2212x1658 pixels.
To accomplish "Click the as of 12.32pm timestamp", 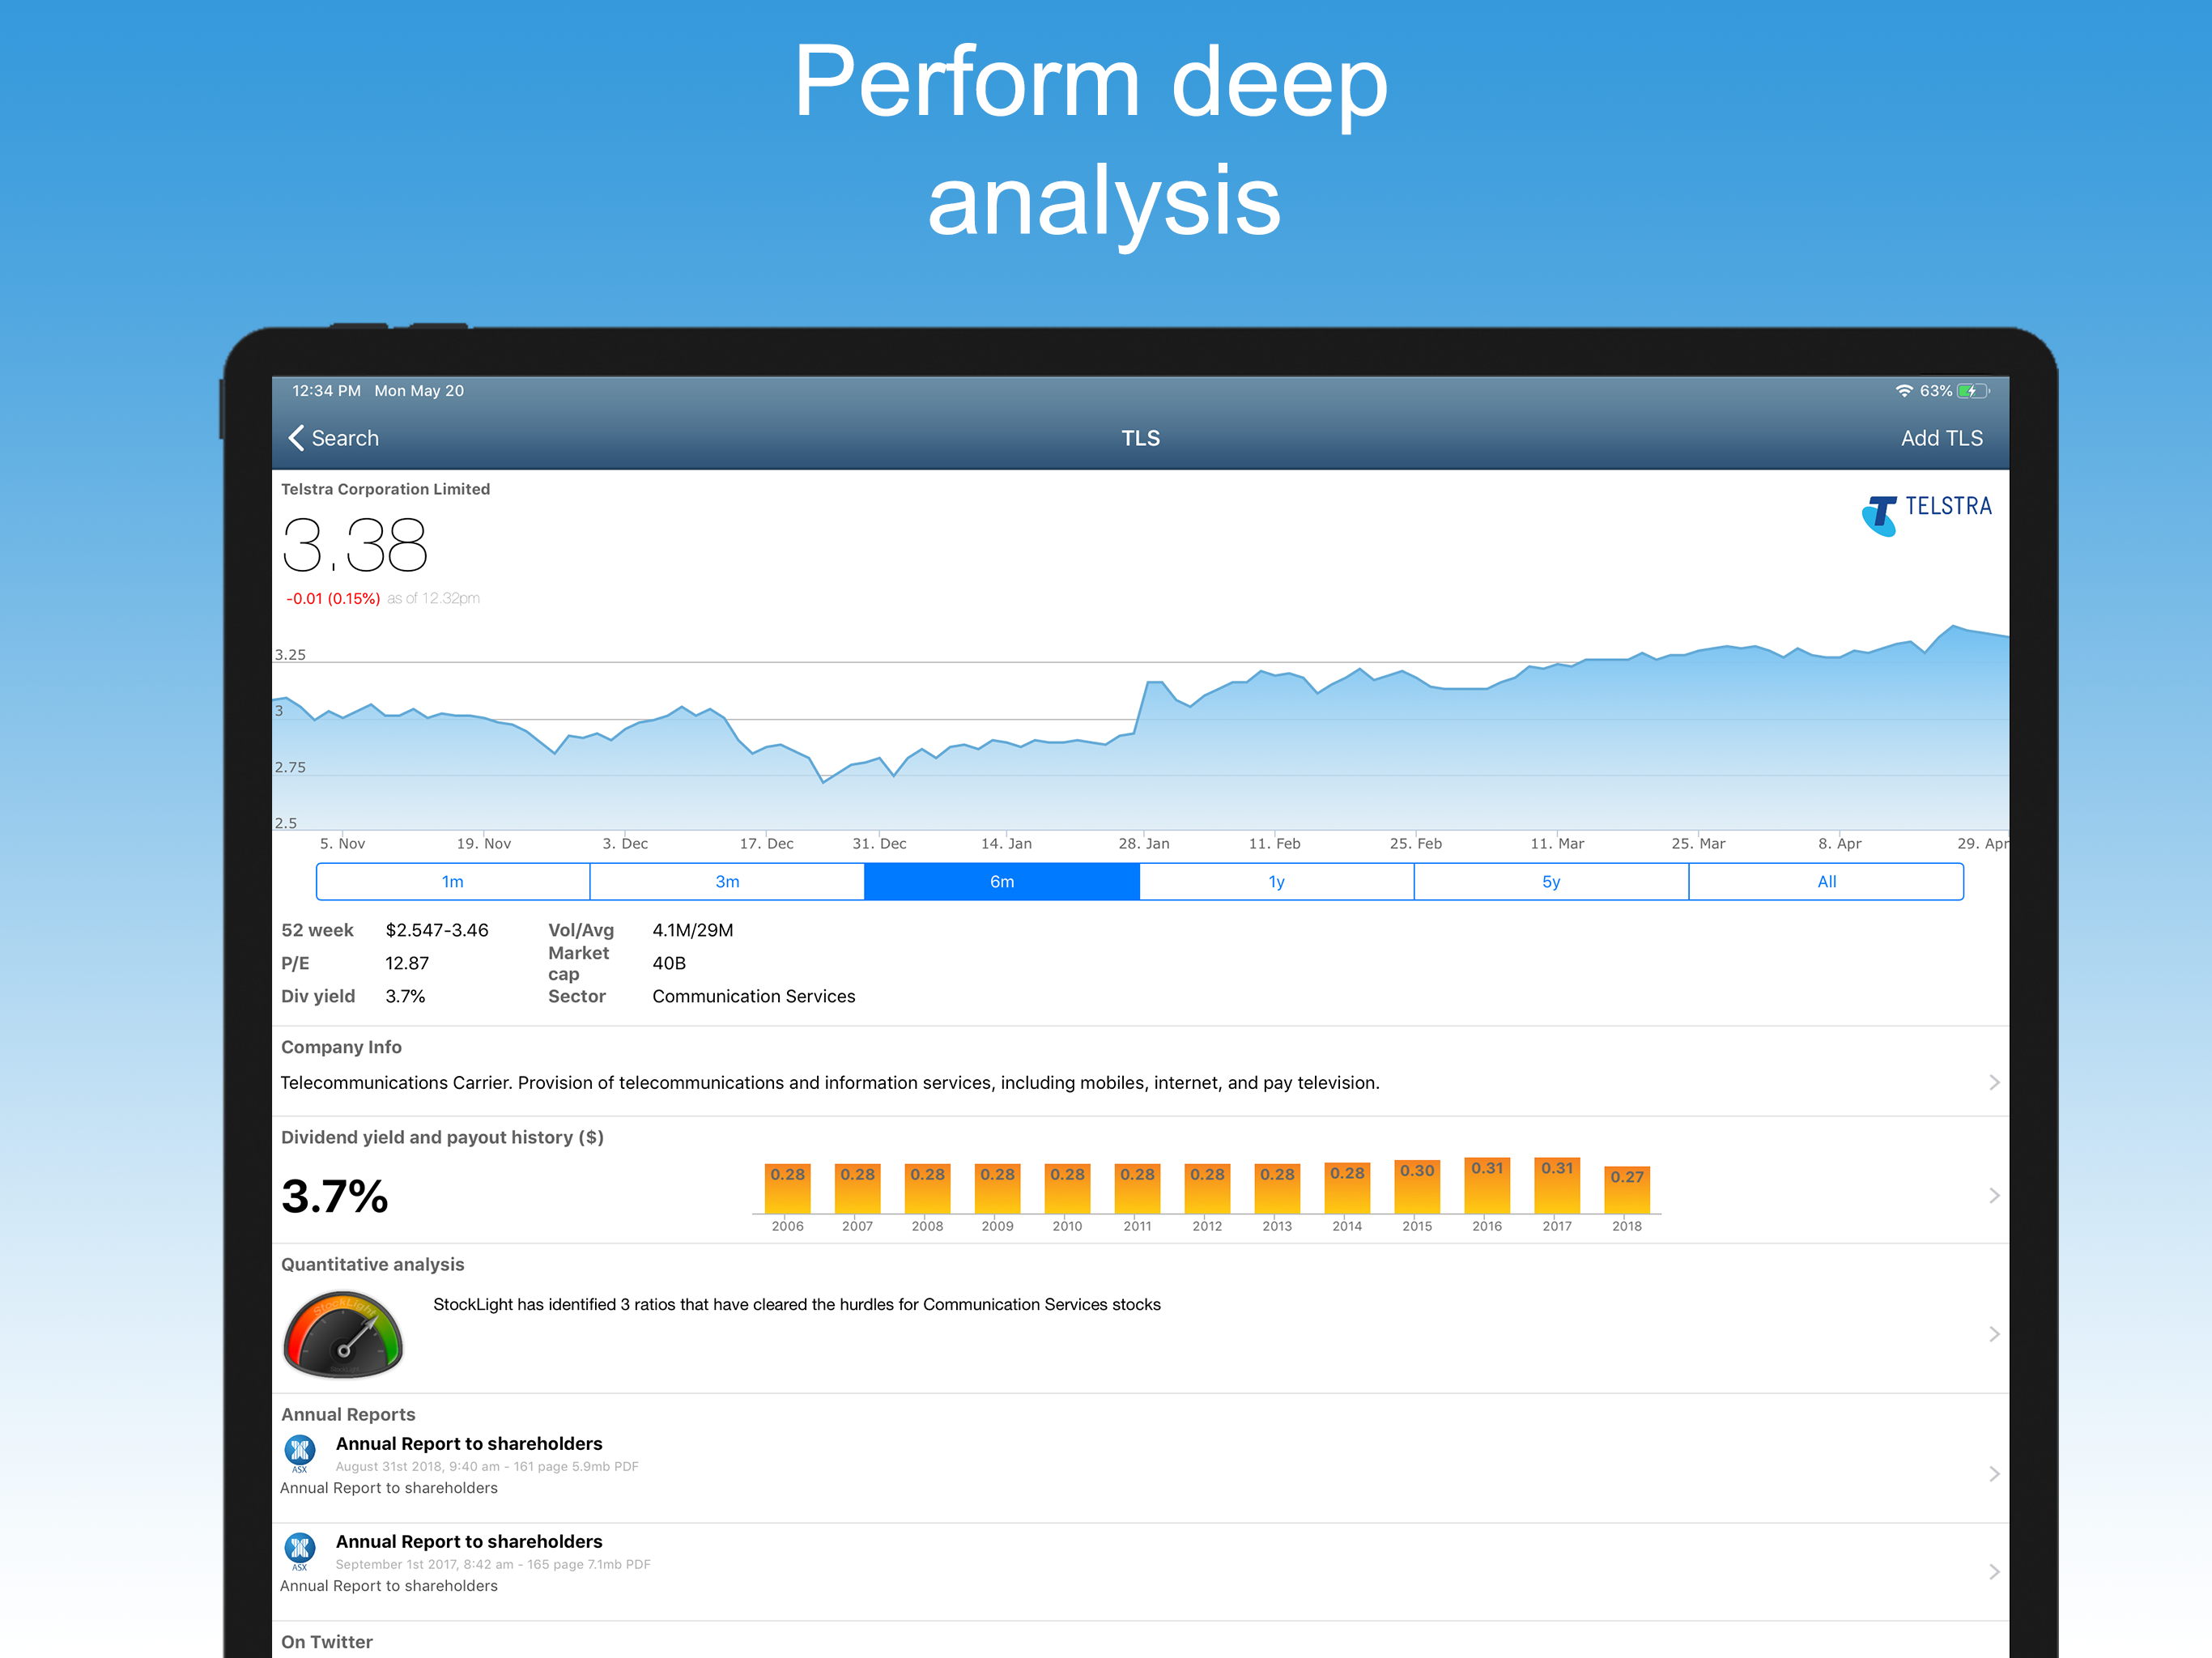I will [x=433, y=598].
